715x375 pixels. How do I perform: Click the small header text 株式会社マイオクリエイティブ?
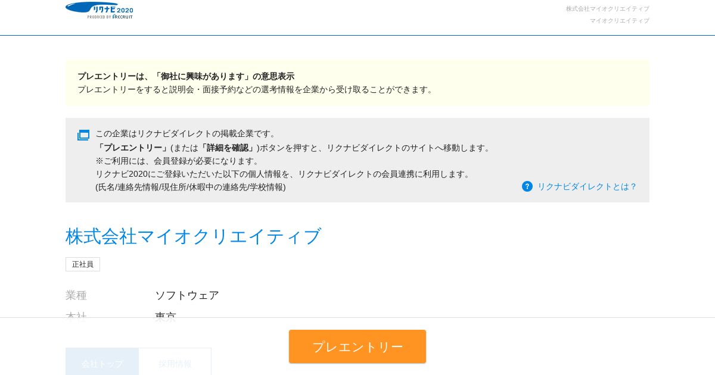[607, 9]
